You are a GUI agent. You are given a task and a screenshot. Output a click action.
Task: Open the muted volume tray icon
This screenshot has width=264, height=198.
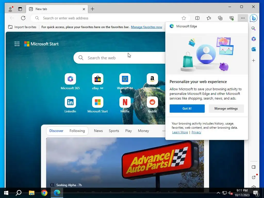231,193
